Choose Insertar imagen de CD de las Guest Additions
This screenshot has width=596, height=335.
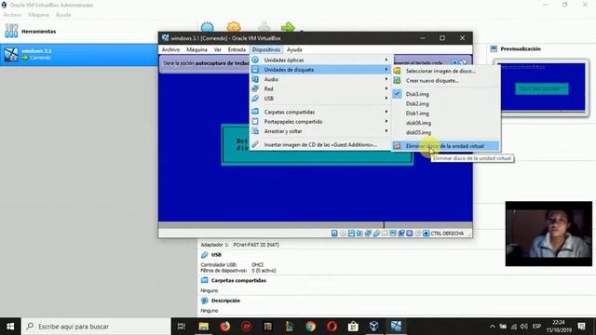tap(320, 145)
